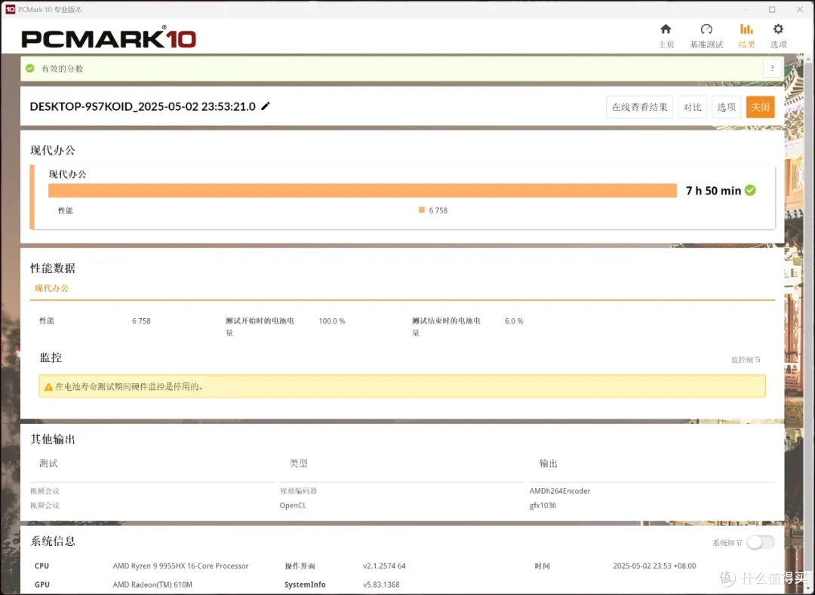This screenshot has height=595, width=815.
Task: Click the 操作界面 label
Action: 300,566
